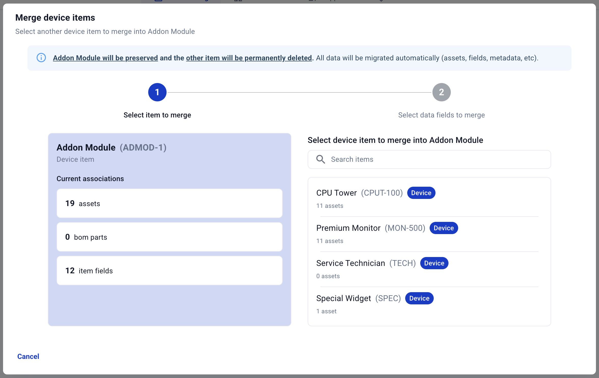This screenshot has height=378, width=599.
Task: Select Service Technician (TECH) item
Action: click(x=350, y=263)
